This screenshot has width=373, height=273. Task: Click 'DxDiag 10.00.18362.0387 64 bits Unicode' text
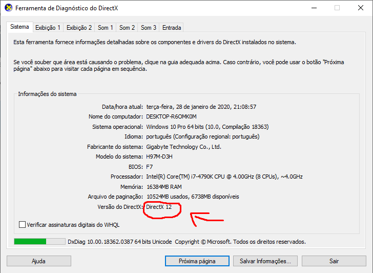pyautogui.click(x=120, y=242)
